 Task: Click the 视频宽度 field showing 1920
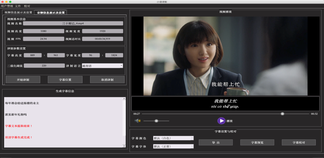tap(103, 31)
